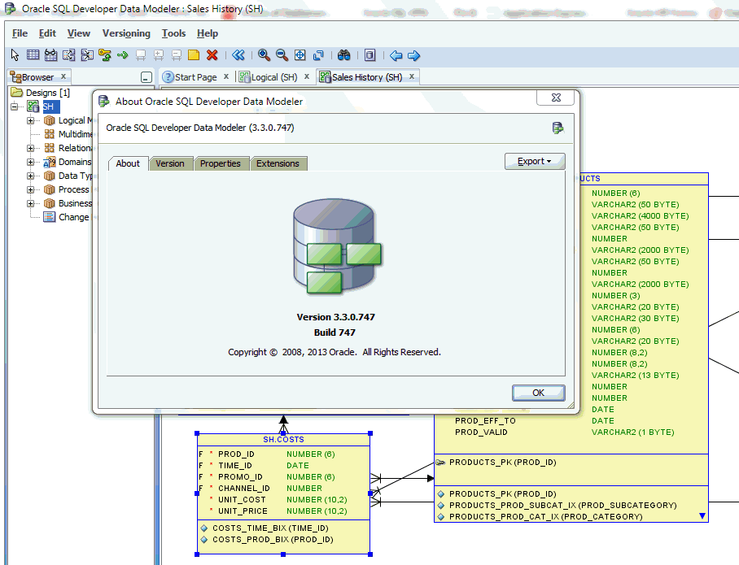739x565 pixels.
Task: Select the SH design node in the Browser
Action: 49,106
